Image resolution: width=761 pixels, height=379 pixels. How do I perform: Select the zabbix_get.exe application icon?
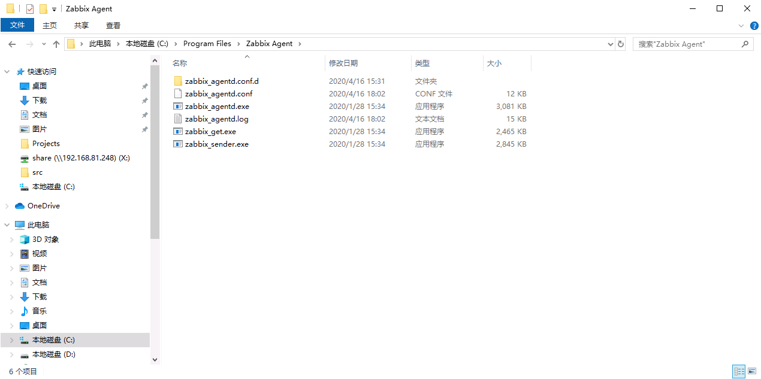(177, 131)
